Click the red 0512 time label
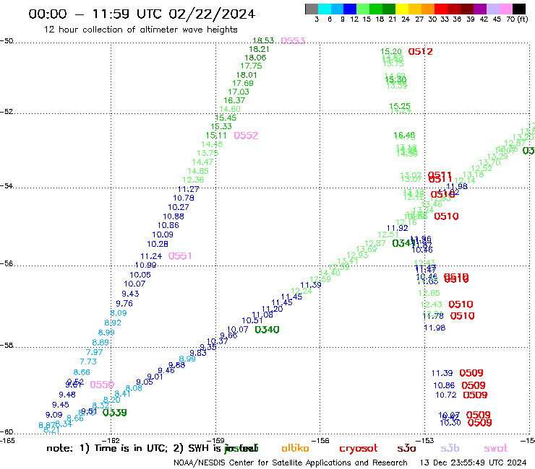This screenshot has height=469, width=535. pos(420,52)
